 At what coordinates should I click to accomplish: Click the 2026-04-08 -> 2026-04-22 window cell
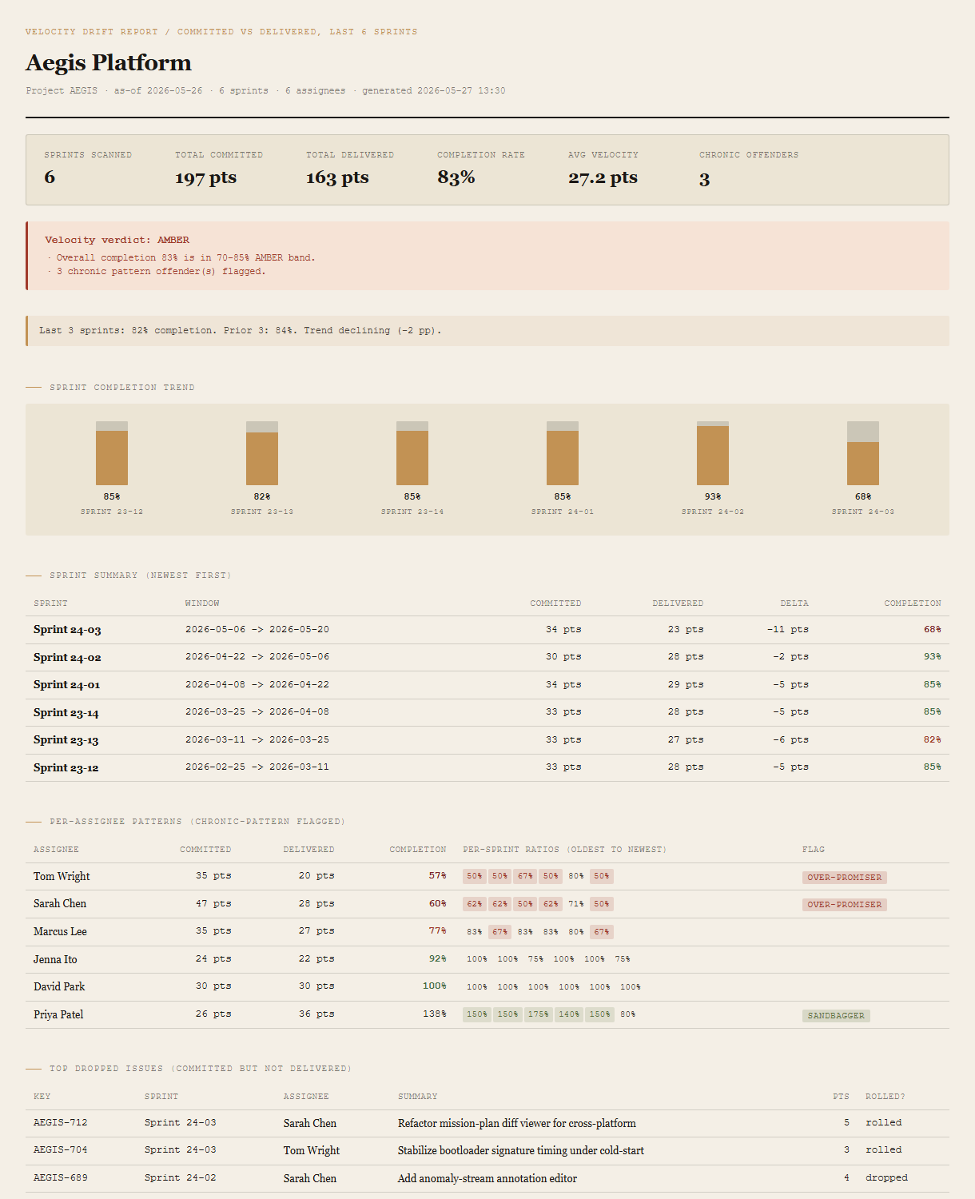coord(257,684)
